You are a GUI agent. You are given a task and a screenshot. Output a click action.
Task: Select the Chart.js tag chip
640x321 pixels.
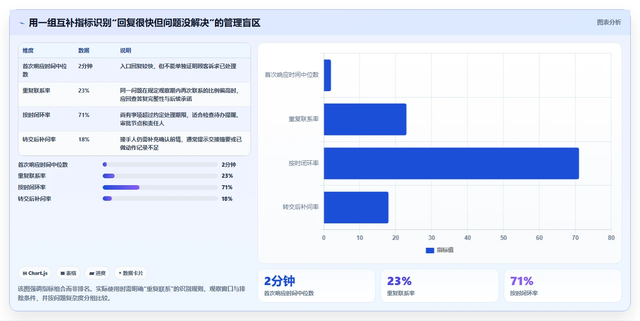(35, 273)
